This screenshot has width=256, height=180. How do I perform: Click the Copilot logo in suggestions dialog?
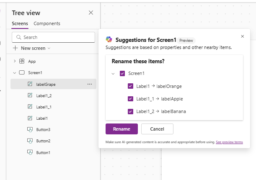tap(109, 39)
